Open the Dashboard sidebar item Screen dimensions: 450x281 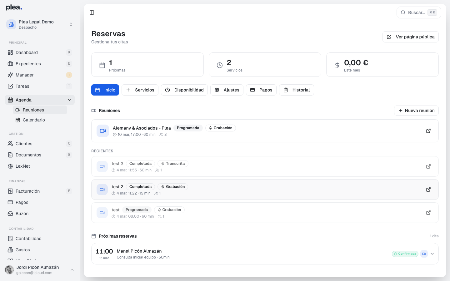(40, 52)
